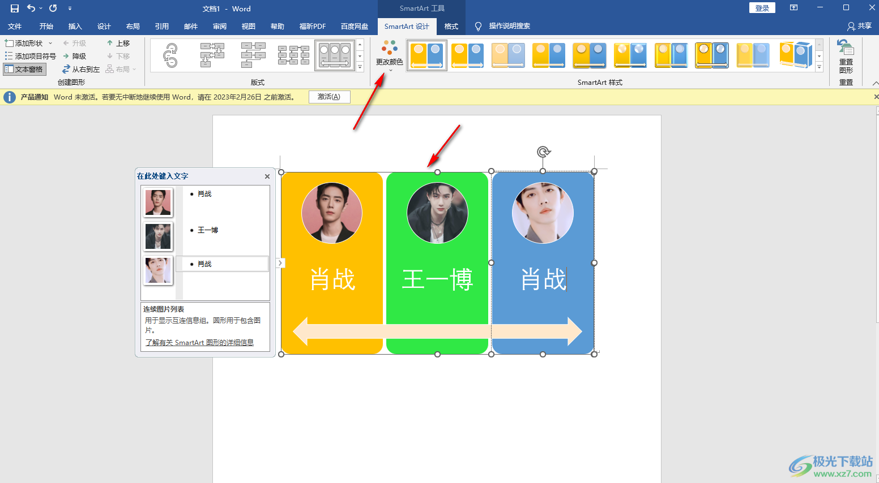Select the highlighted continuous picture list layout

335,55
